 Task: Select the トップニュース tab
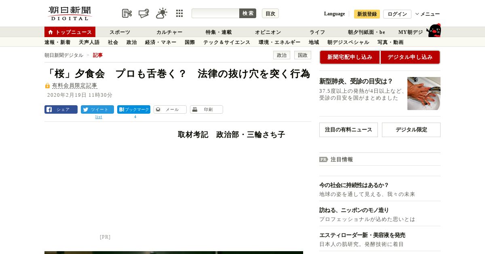tap(70, 32)
